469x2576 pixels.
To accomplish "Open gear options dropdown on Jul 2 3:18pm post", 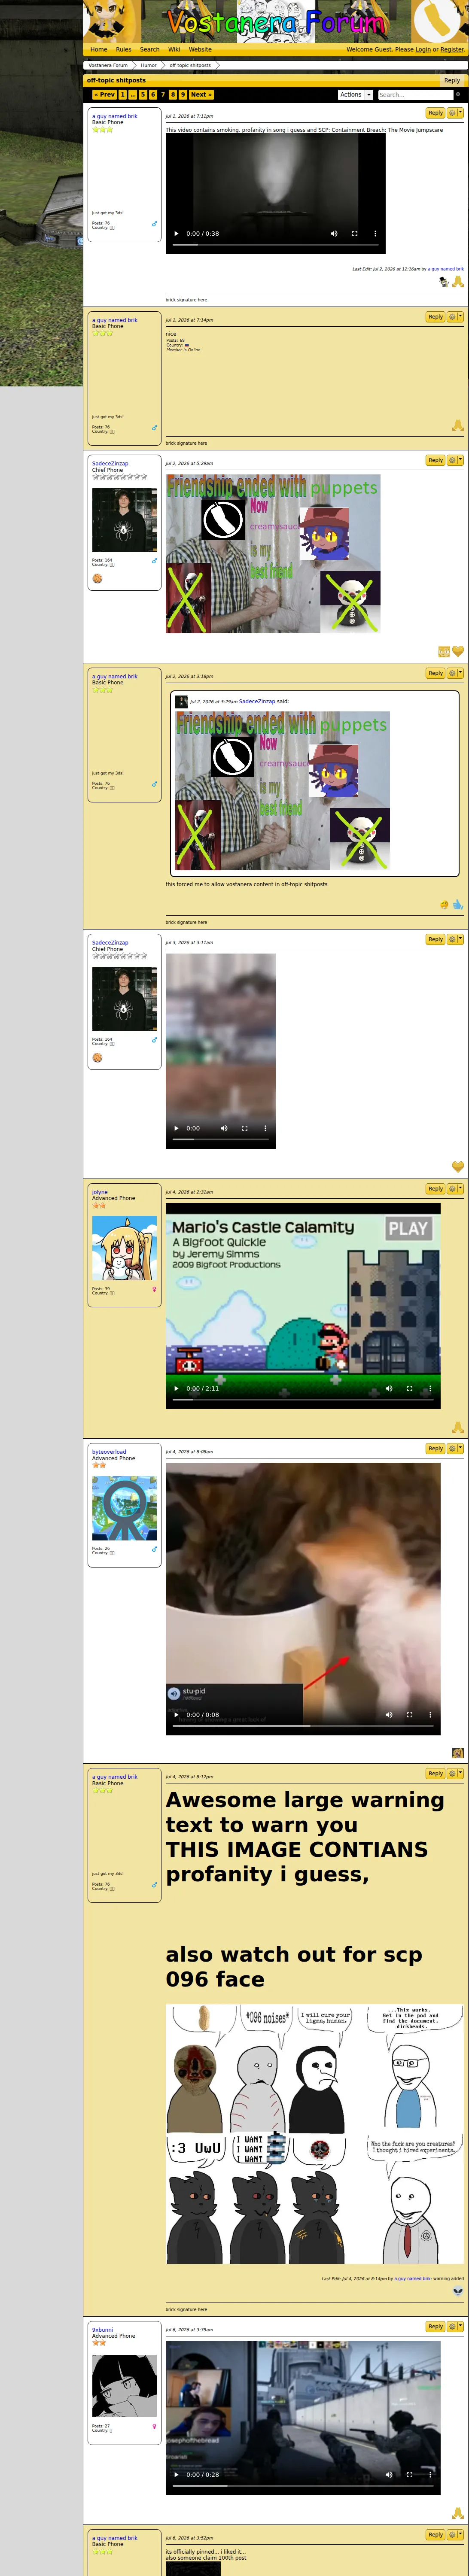I will [455, 673].
